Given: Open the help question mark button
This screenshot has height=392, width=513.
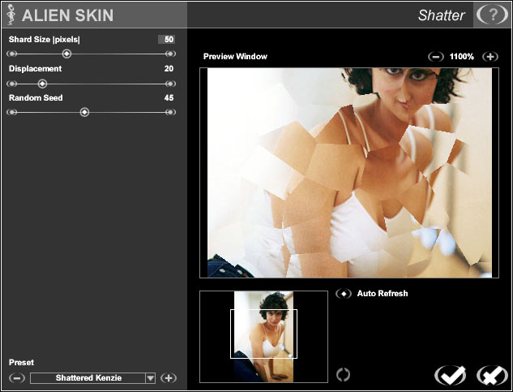Looking at the screenshot, I should tap(492, 15).
